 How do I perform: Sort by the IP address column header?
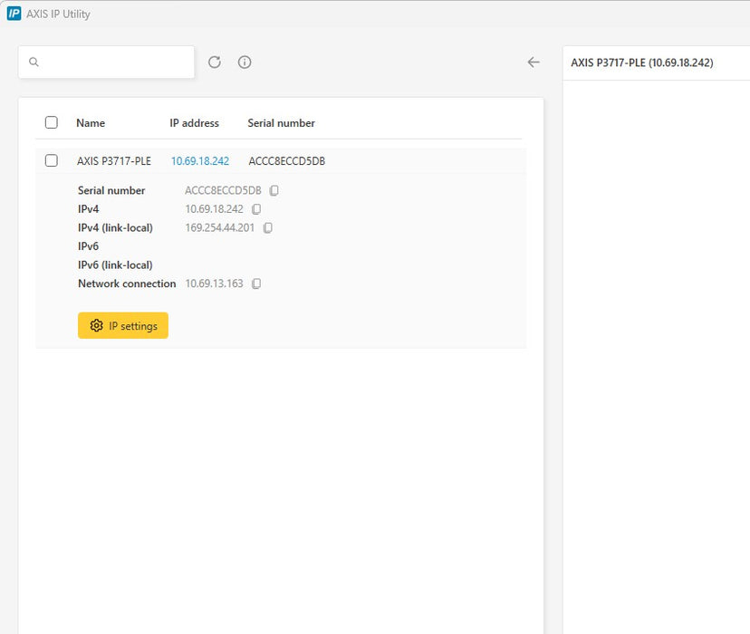[194, 123]
